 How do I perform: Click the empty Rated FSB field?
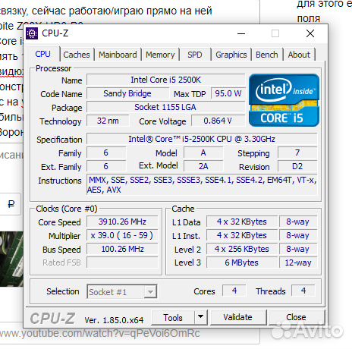(122, 263)
